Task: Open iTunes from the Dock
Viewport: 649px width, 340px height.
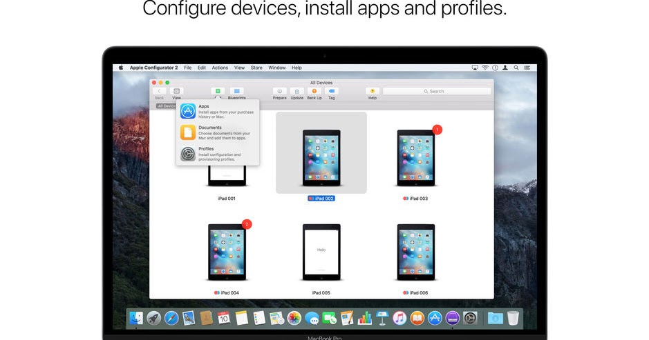Action: pyautogui.click(x=399, y=318)
